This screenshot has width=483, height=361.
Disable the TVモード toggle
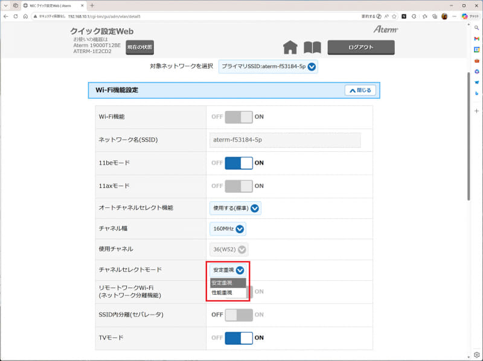coord(238,338)
